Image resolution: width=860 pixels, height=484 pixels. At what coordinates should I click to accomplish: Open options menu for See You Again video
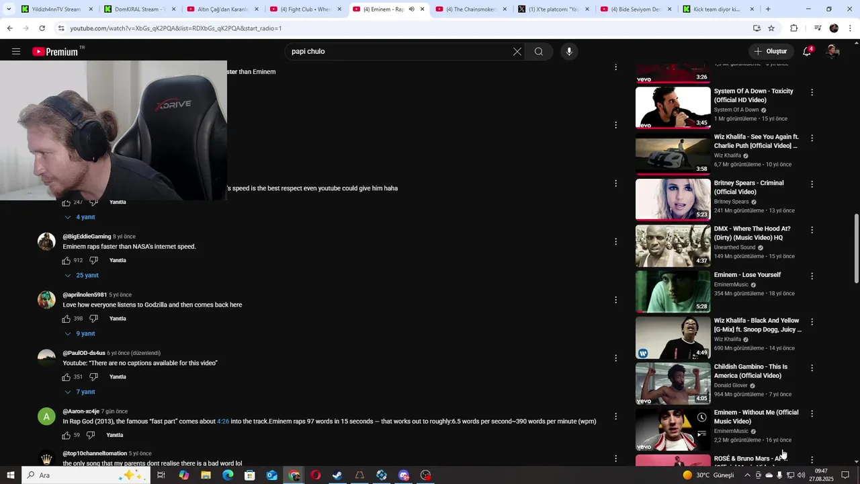(812, 138)
